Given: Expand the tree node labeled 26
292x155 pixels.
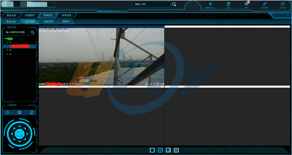Looking at the screenshot, I should click(7, 50).
